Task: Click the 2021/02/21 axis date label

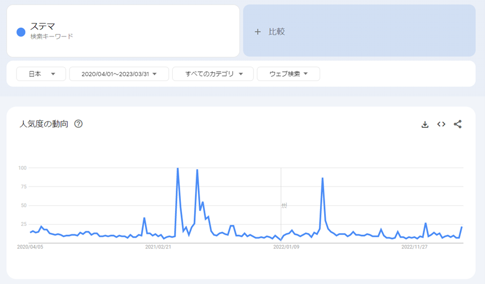Action: click(159, 248)
